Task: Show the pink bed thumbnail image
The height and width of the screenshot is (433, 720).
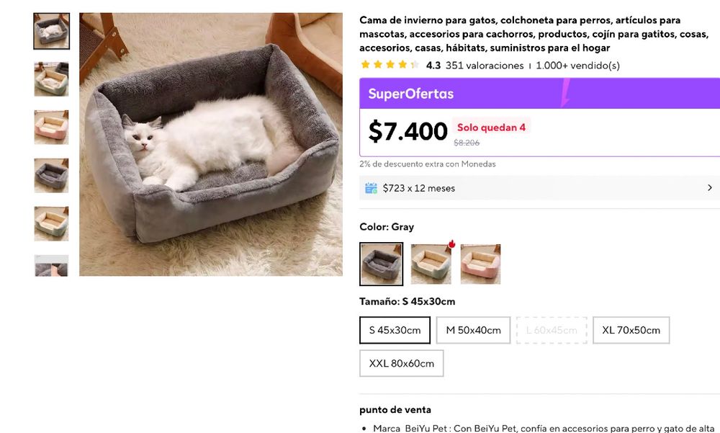Action: click(51, 128)
